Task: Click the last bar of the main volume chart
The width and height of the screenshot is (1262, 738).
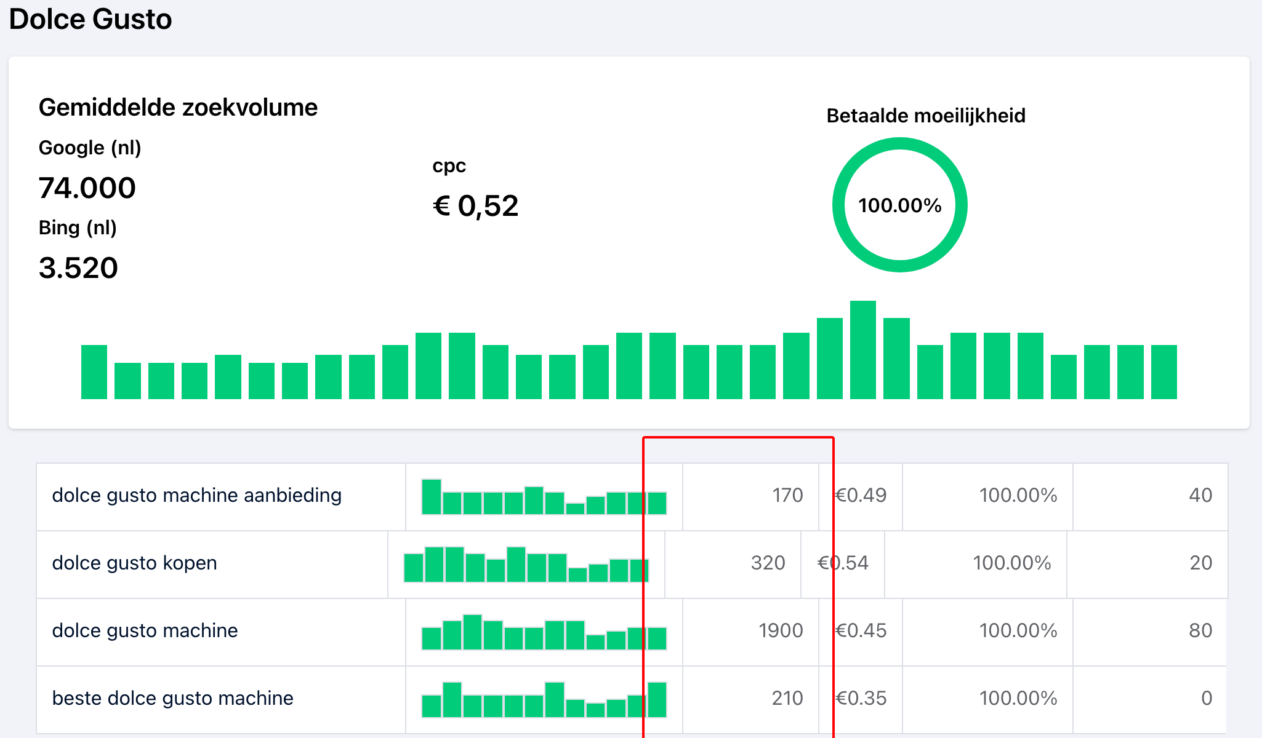Action: (x=1164, y=372)
